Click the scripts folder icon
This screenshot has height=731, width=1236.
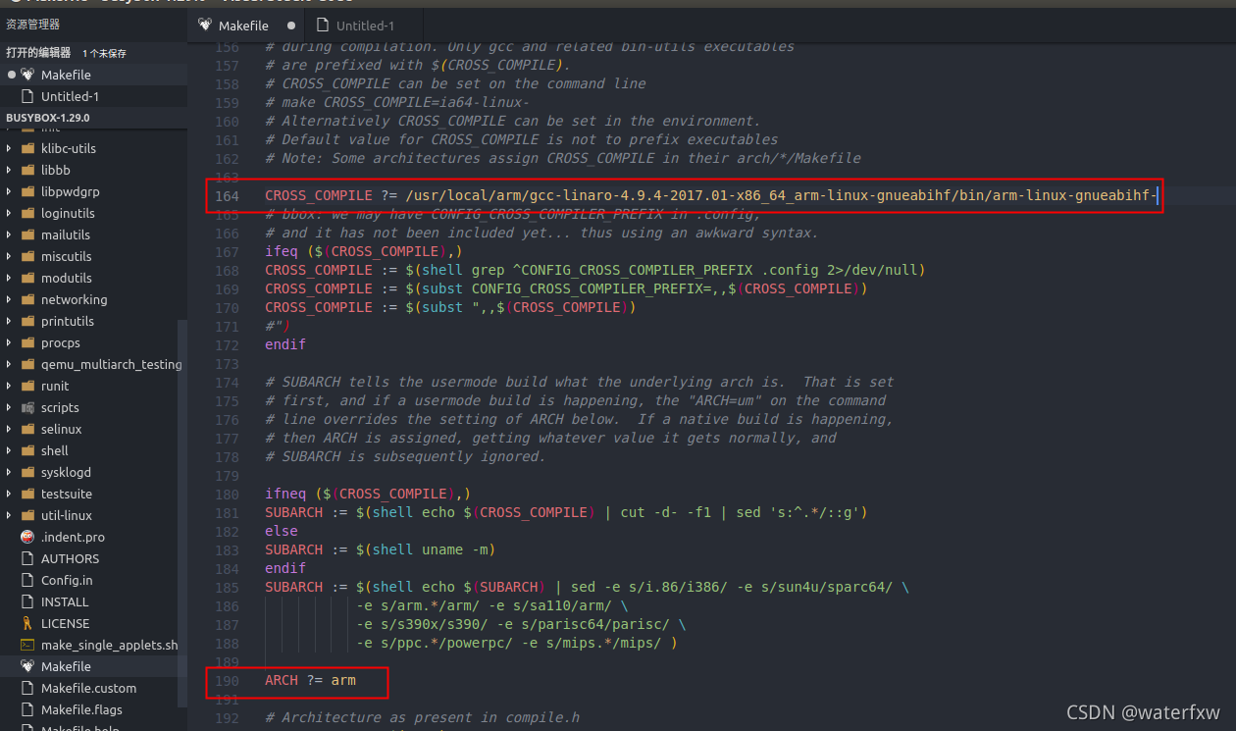[x=27, y=407]
